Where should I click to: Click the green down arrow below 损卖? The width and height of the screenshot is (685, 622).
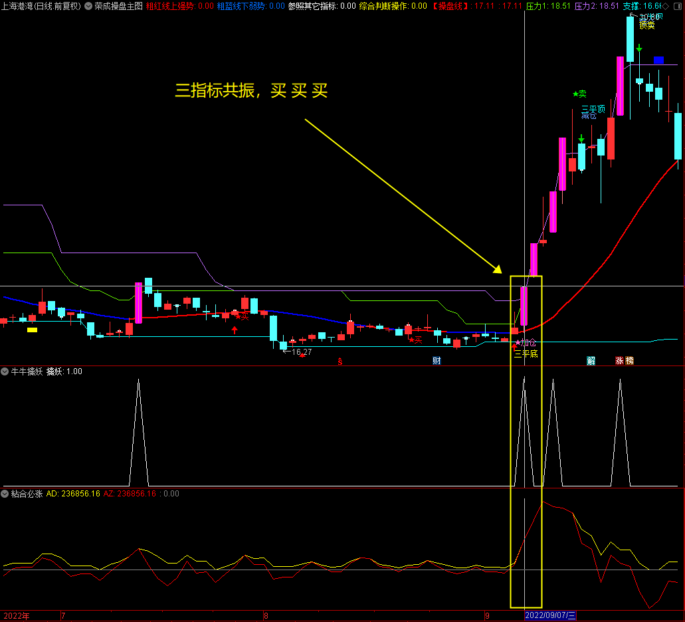(639, 48)
